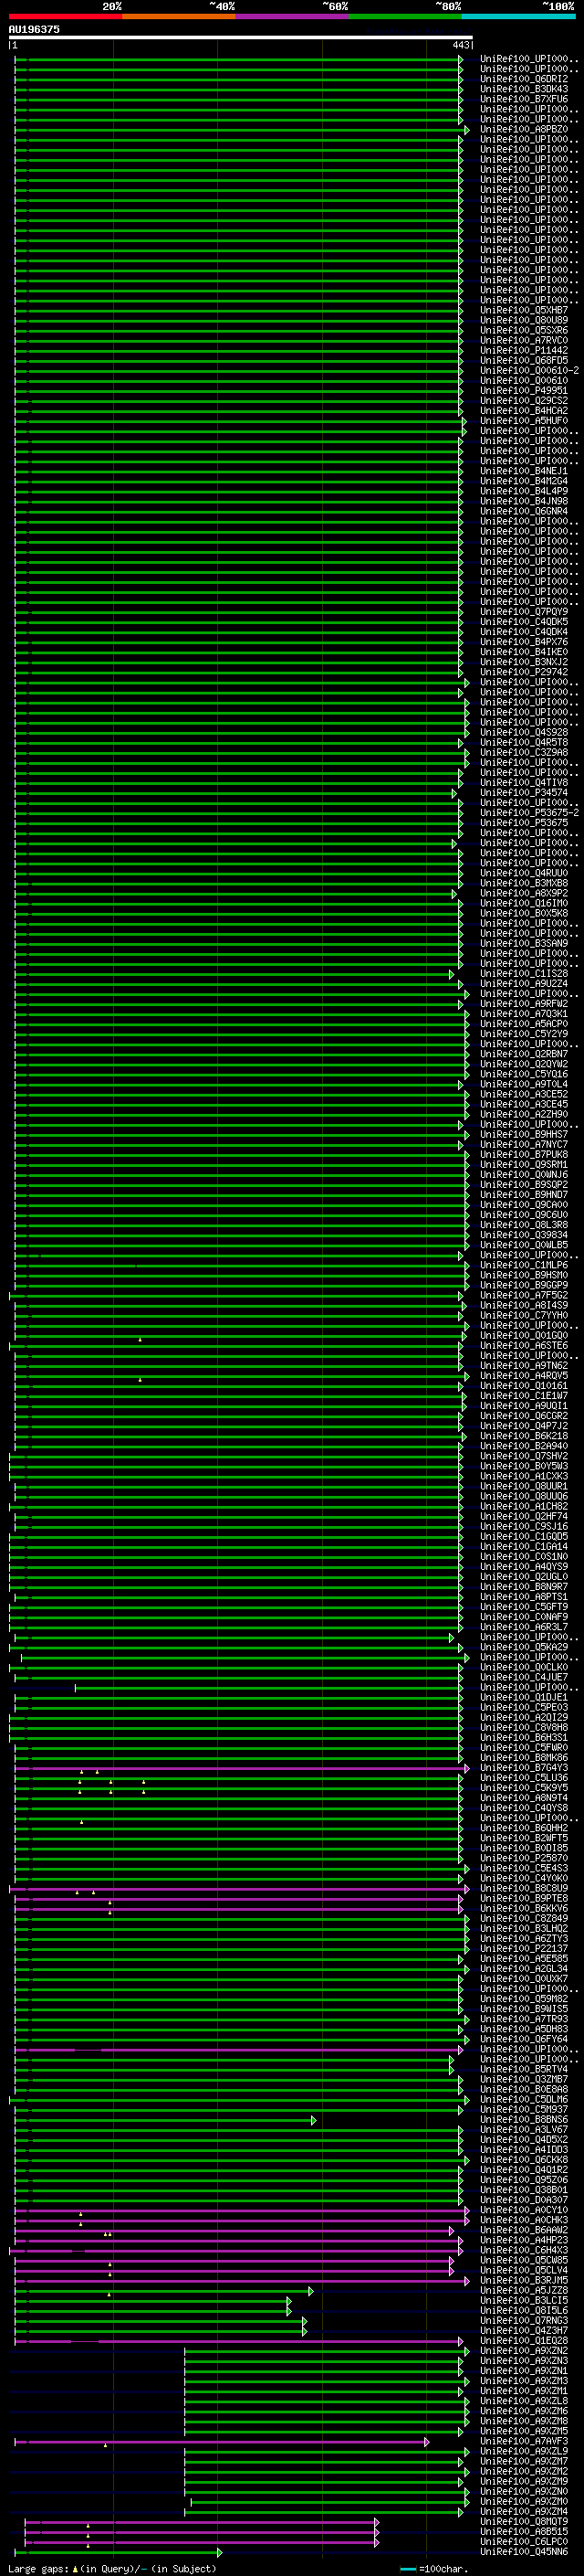584x2576 pixels.
Task: Select hit label UniRef100_Q80U89
Action: coord(524,320)
